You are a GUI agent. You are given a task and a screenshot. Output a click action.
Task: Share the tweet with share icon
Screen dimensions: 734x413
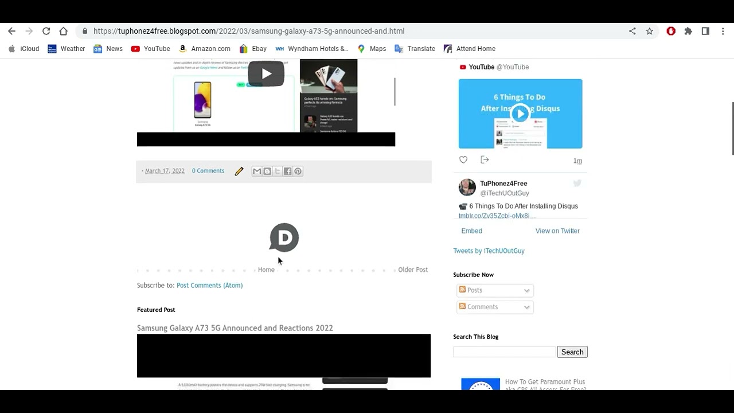[x=485, y=160]
